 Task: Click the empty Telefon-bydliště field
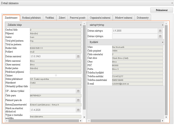pyautogui.click(x=138, y=73)
